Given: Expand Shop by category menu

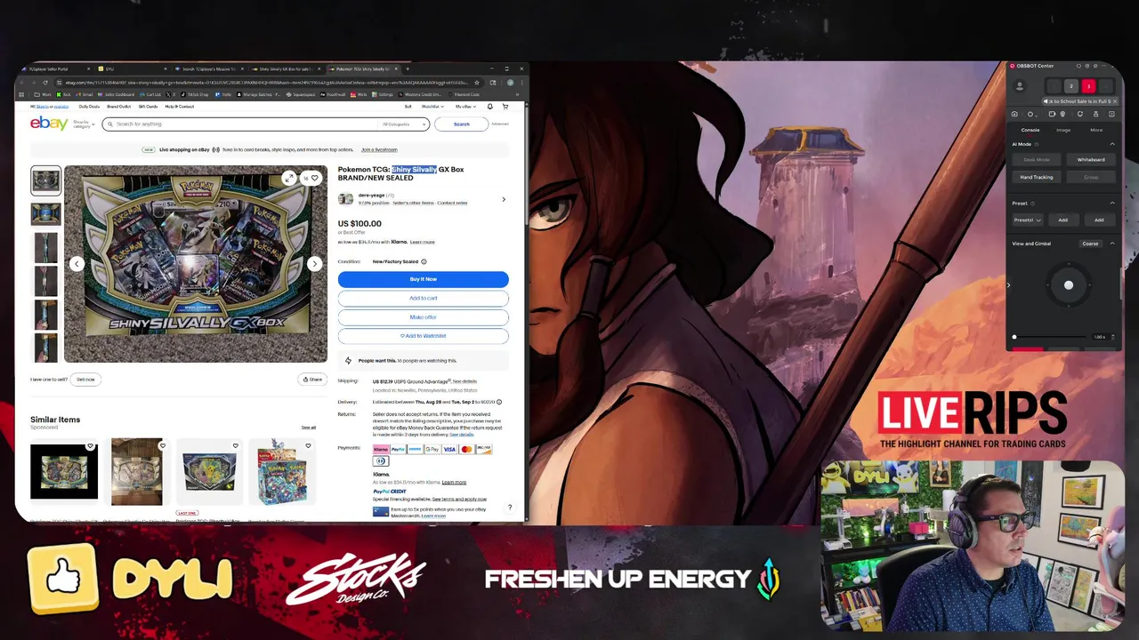Looking at the screenshot, I should (x=82, y=124).
